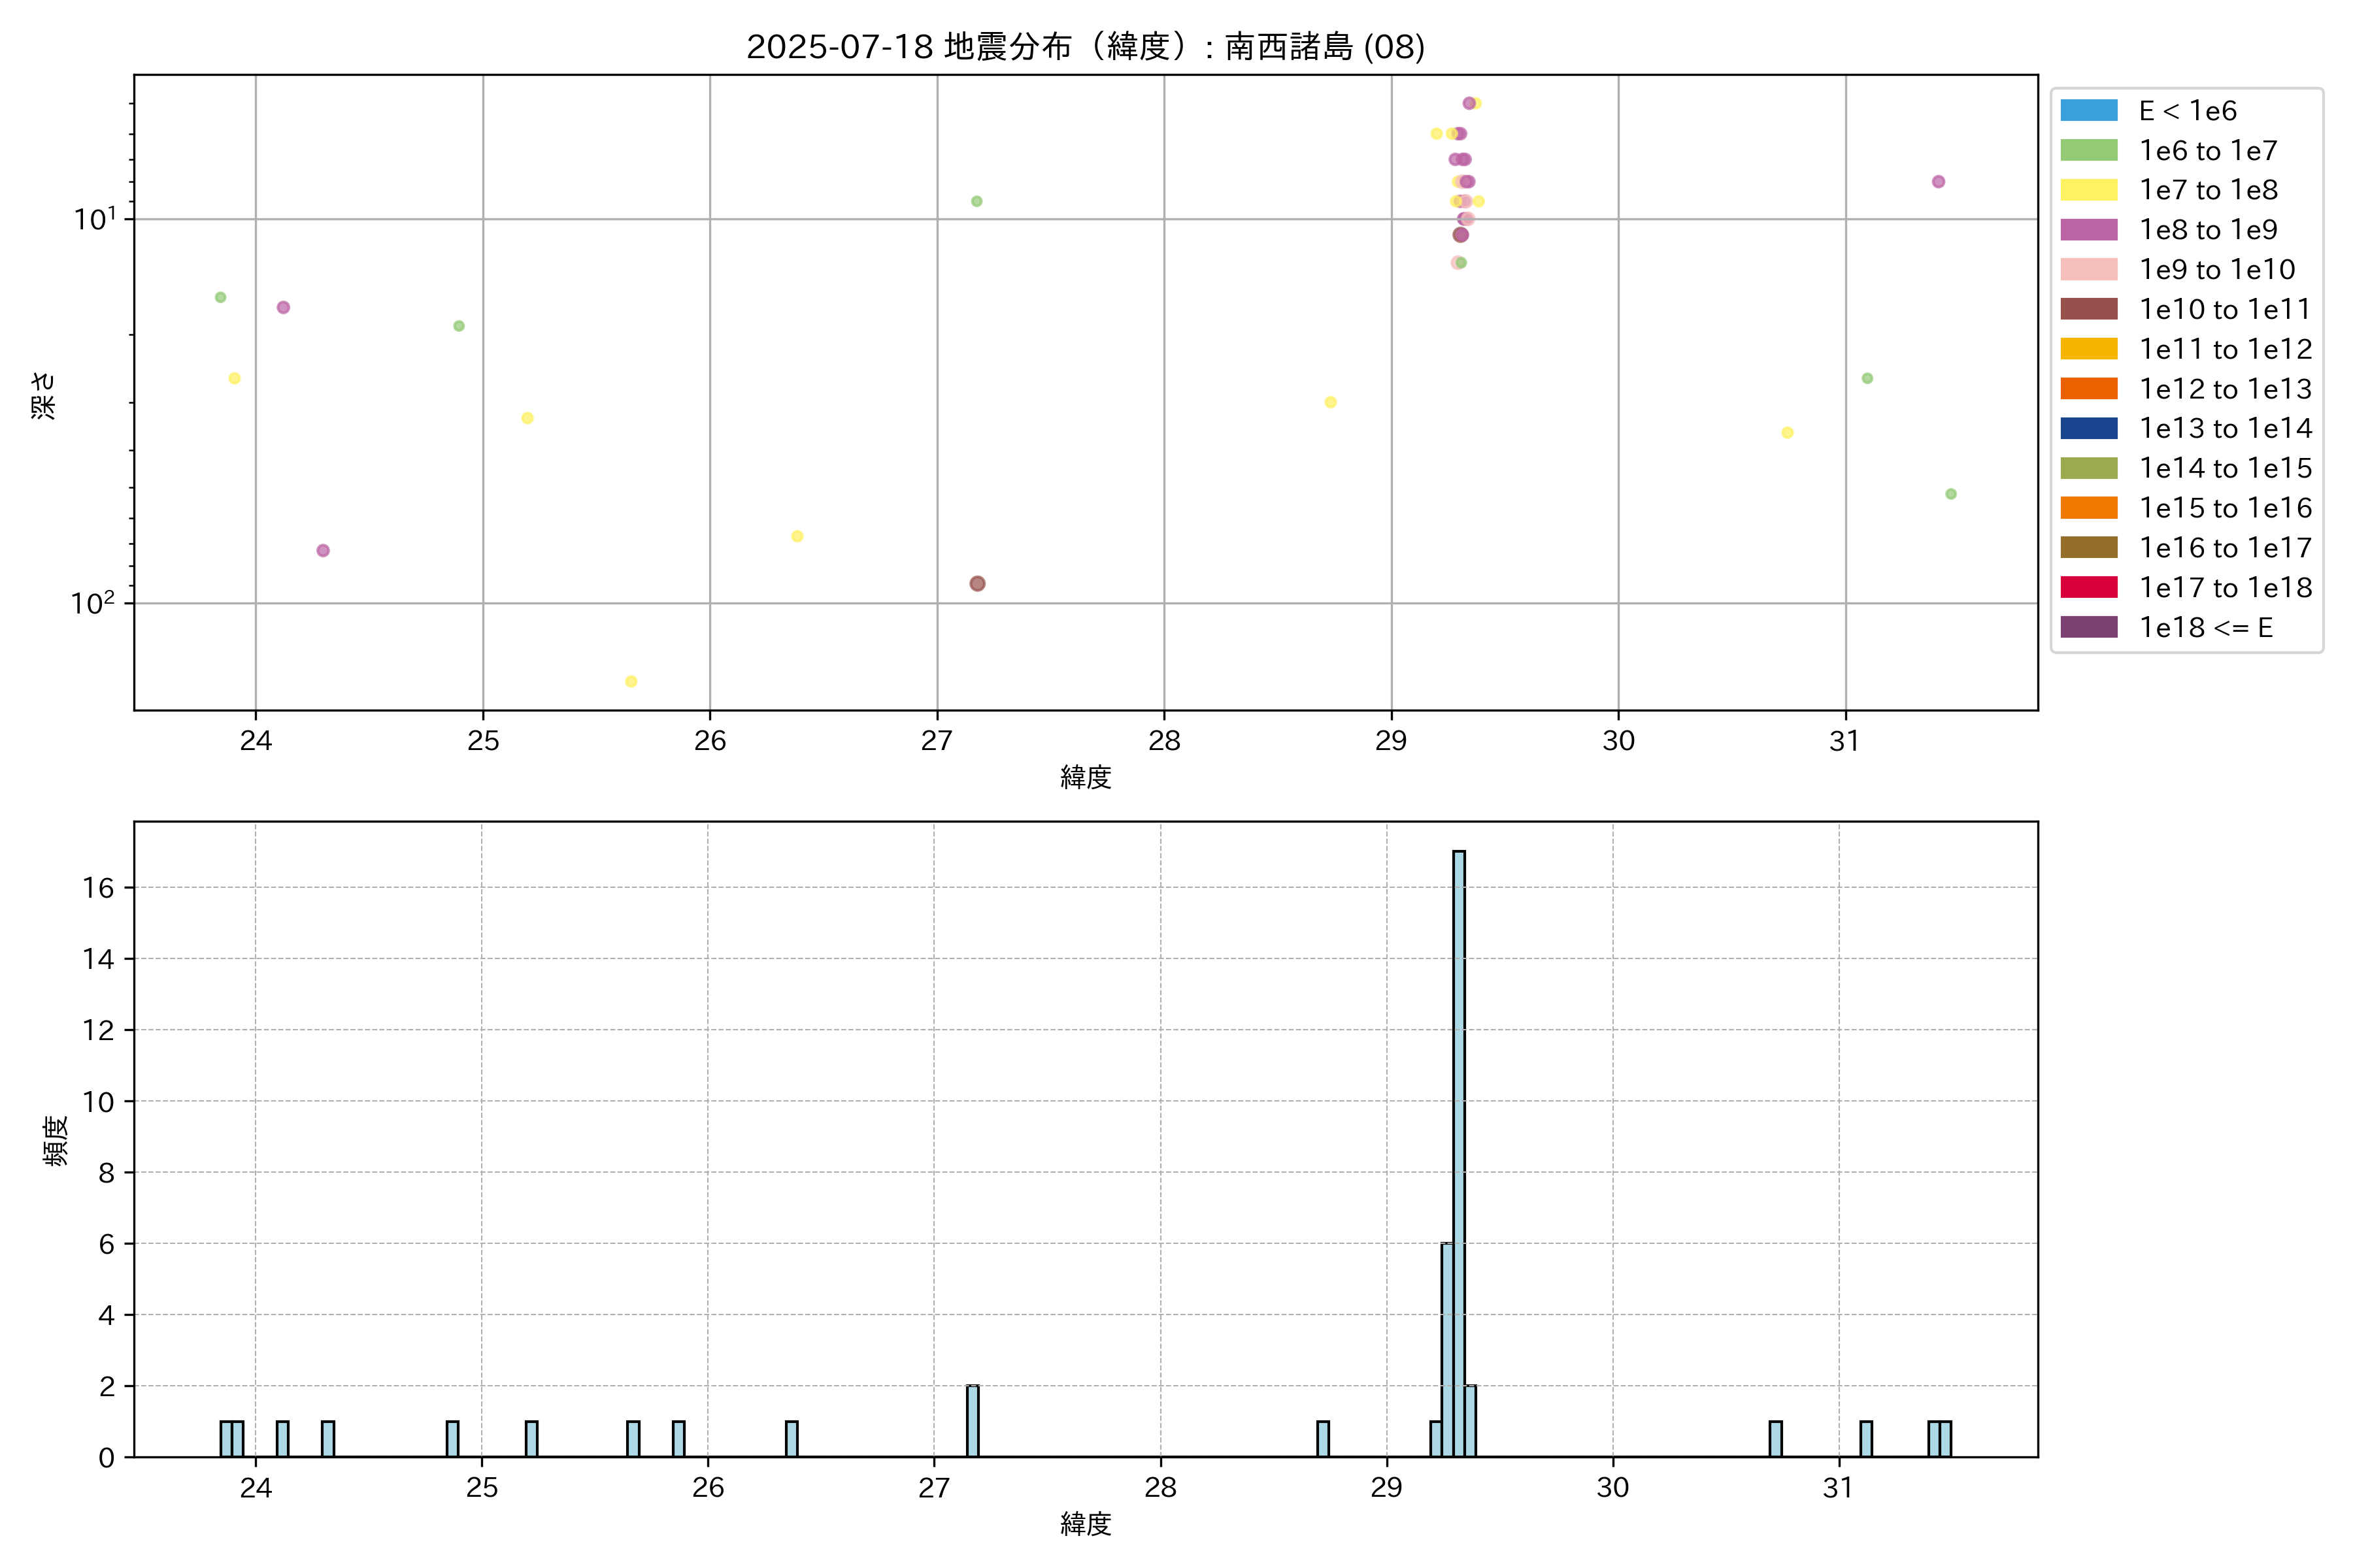Click the histogram bar near latitude 27.2
Image resolution: width=2353 pixels, height=1568 pixels.
tap(973, 1421)
